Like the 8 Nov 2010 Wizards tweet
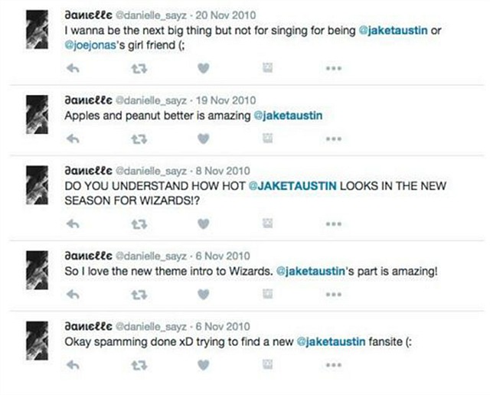 (x=204, y=224)
